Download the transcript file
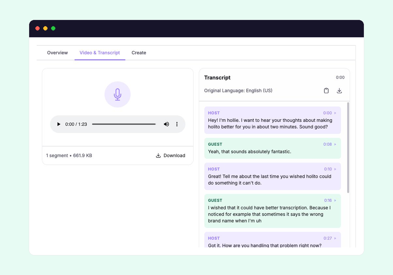The width and height of the screenshot is (393, 275). pos(339,91)
